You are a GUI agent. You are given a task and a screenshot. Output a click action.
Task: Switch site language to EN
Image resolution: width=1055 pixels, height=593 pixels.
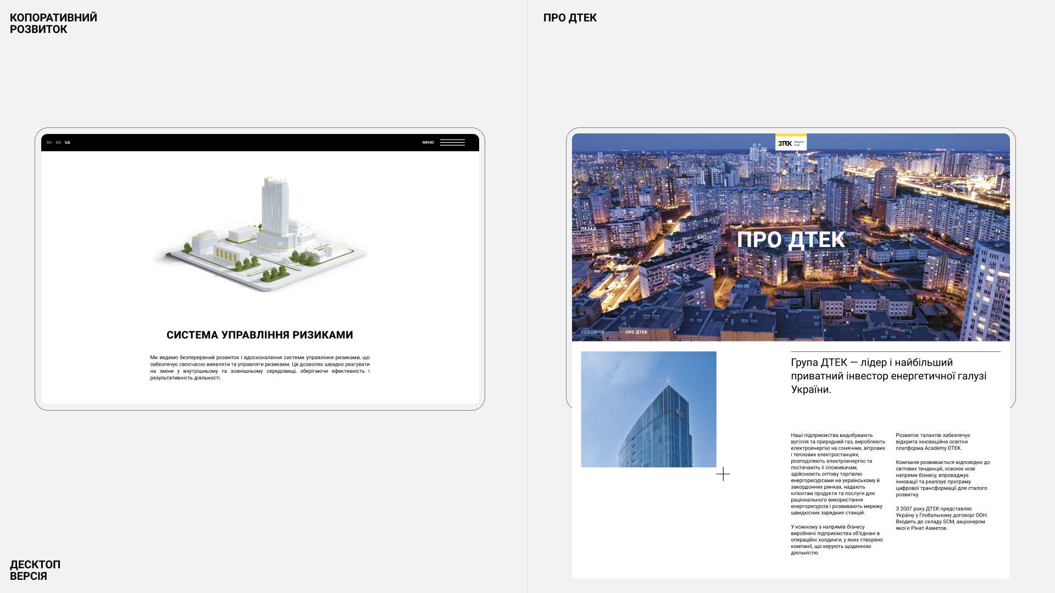pyautogui.click(x=58, y=143)
